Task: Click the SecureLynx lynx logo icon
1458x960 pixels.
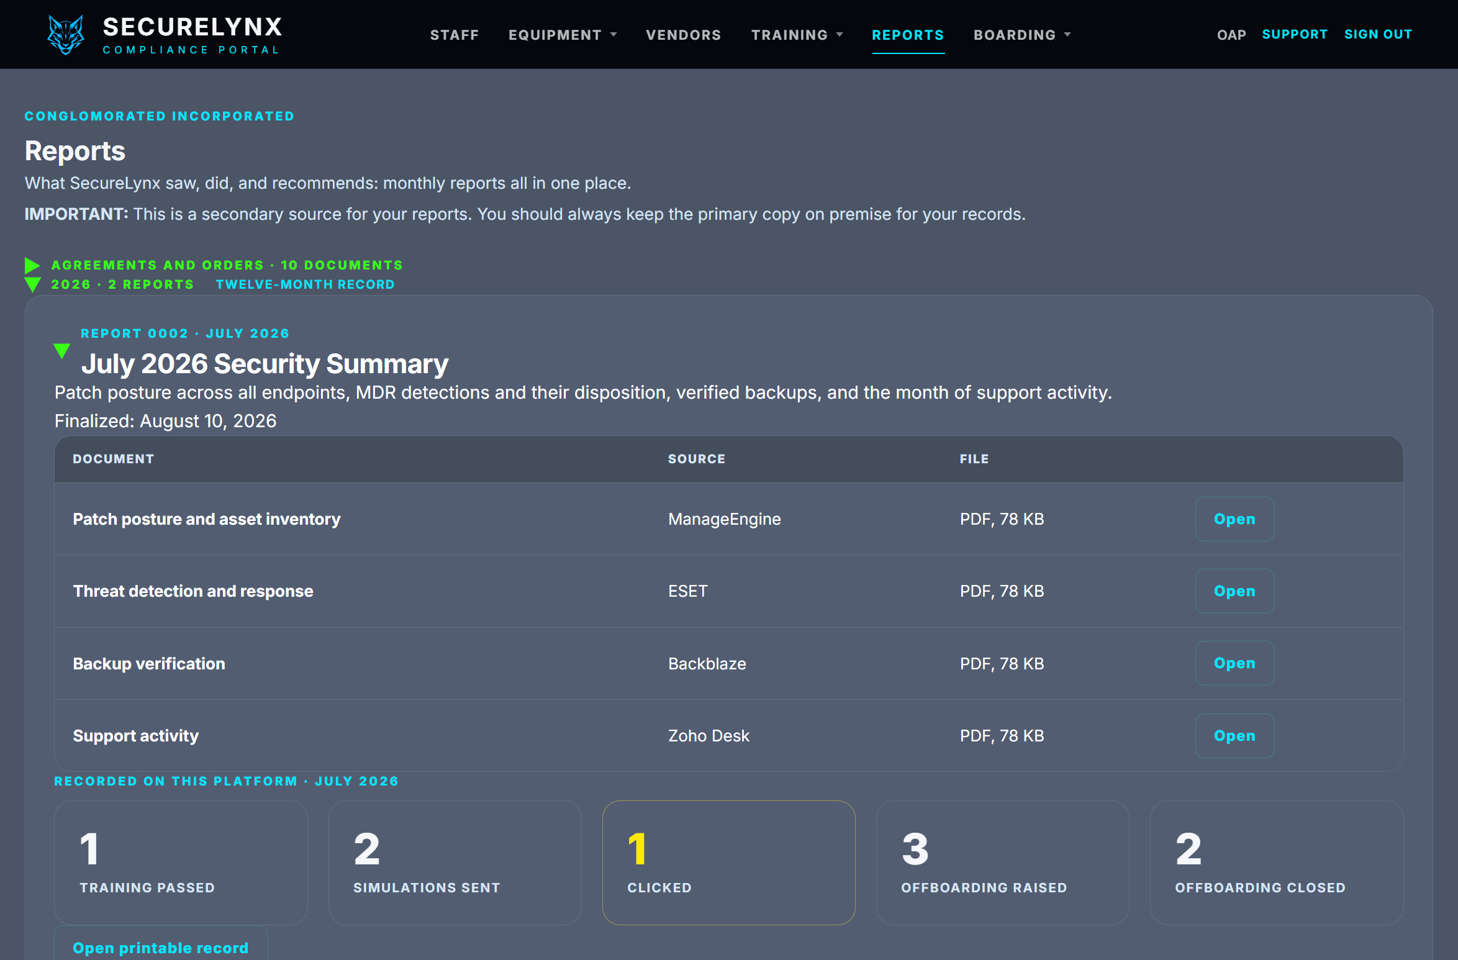Action: coord(66,35)
